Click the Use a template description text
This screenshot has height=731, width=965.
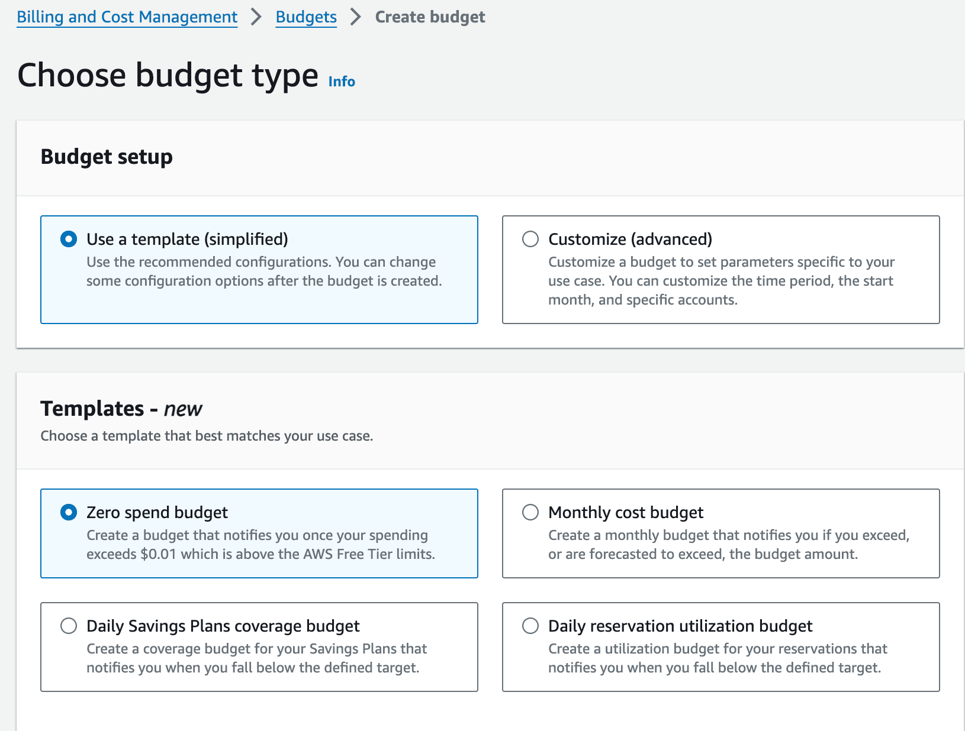tap(263, 271)
